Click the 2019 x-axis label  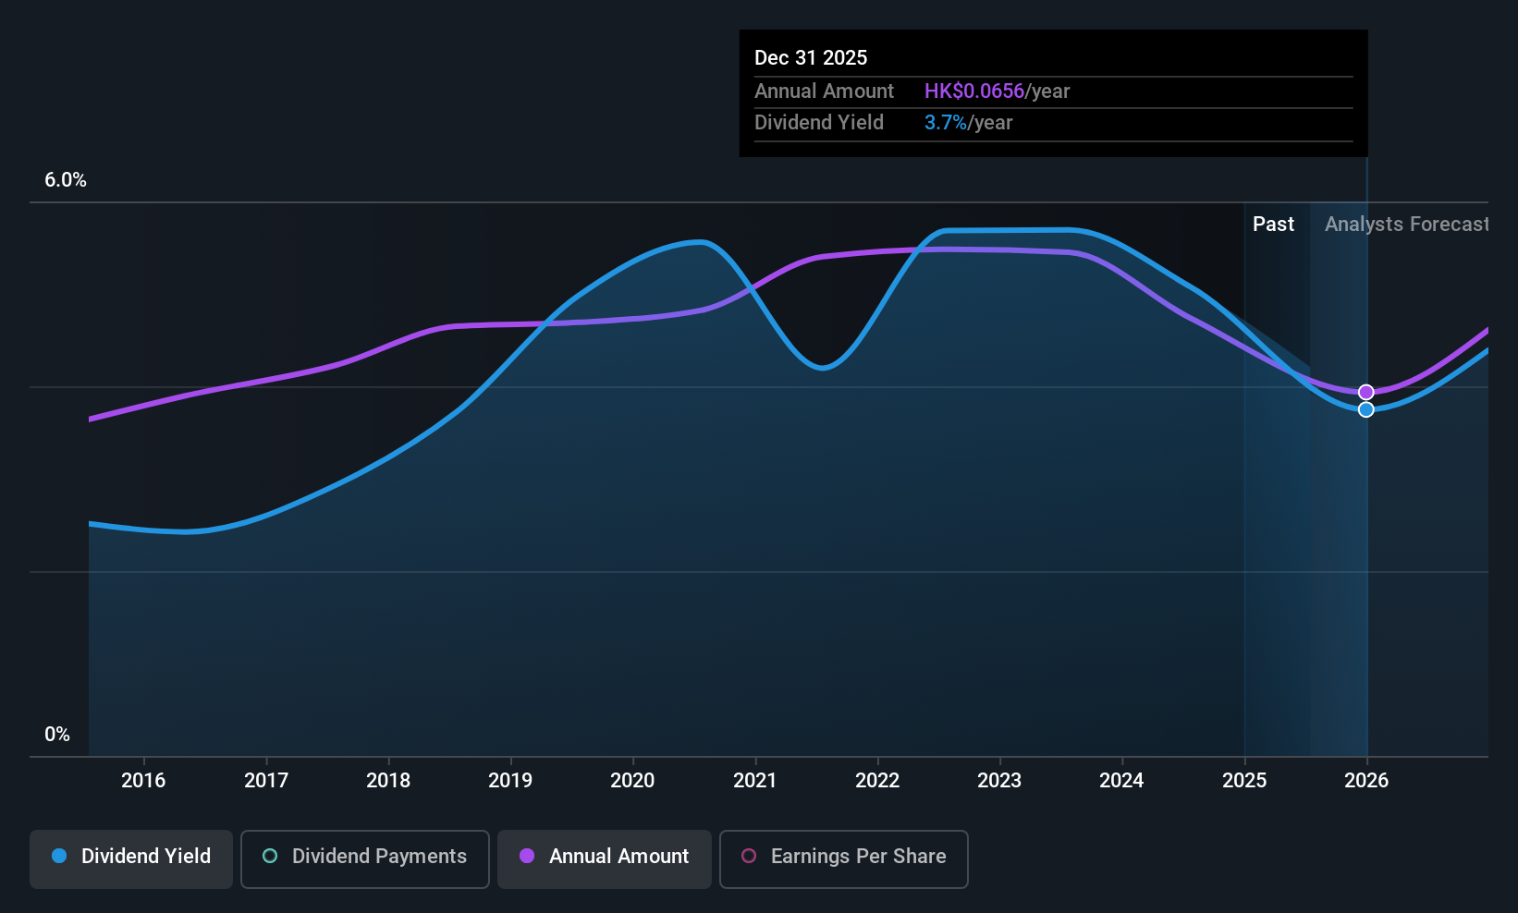click(510, 781)
